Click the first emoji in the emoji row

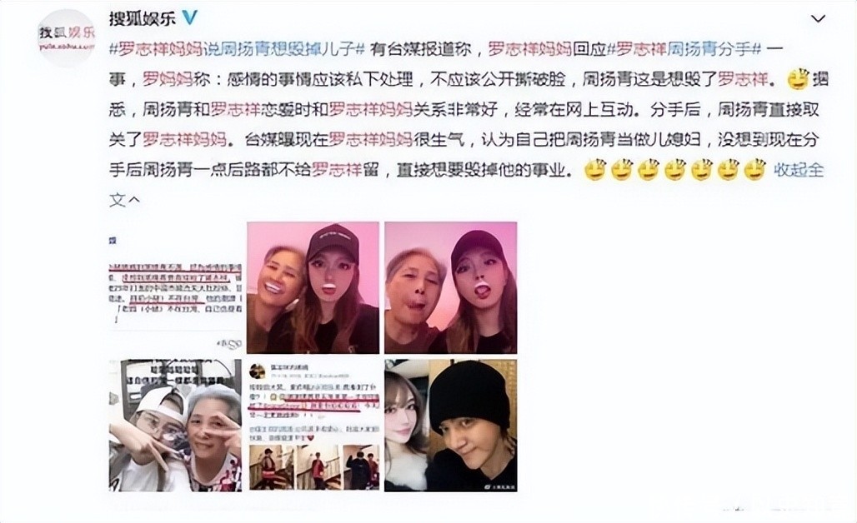tap(596, 170)
